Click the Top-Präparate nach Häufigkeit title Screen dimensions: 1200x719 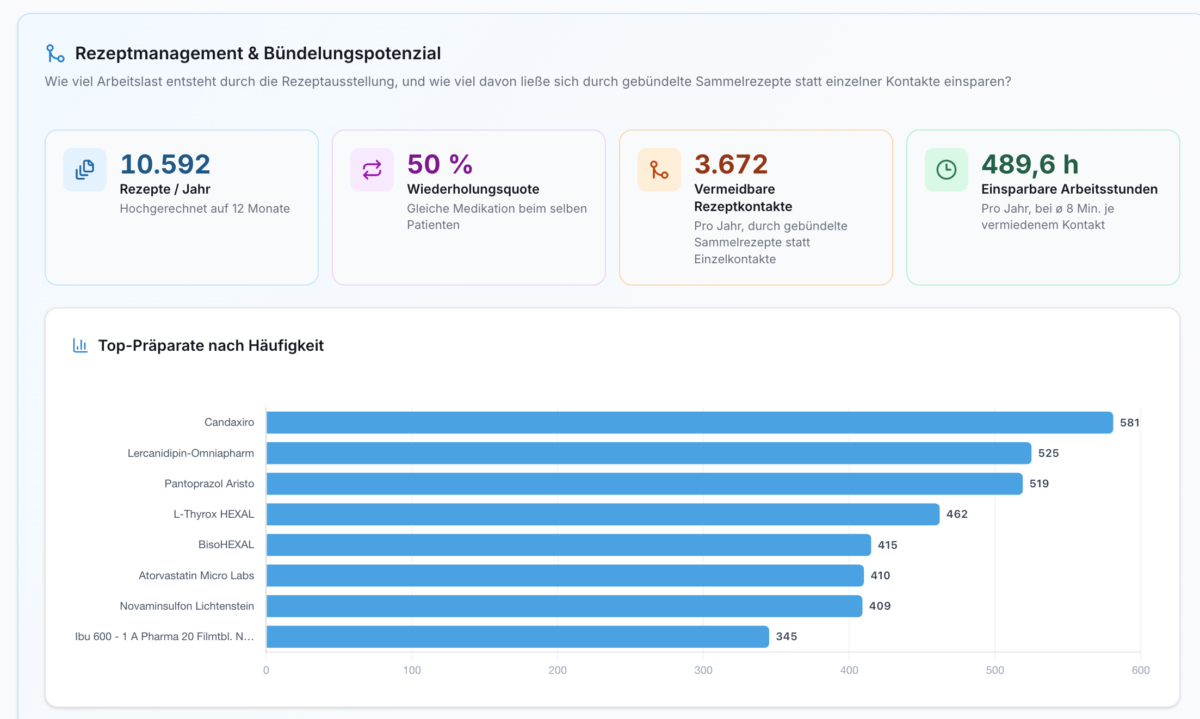pos(211,345)
